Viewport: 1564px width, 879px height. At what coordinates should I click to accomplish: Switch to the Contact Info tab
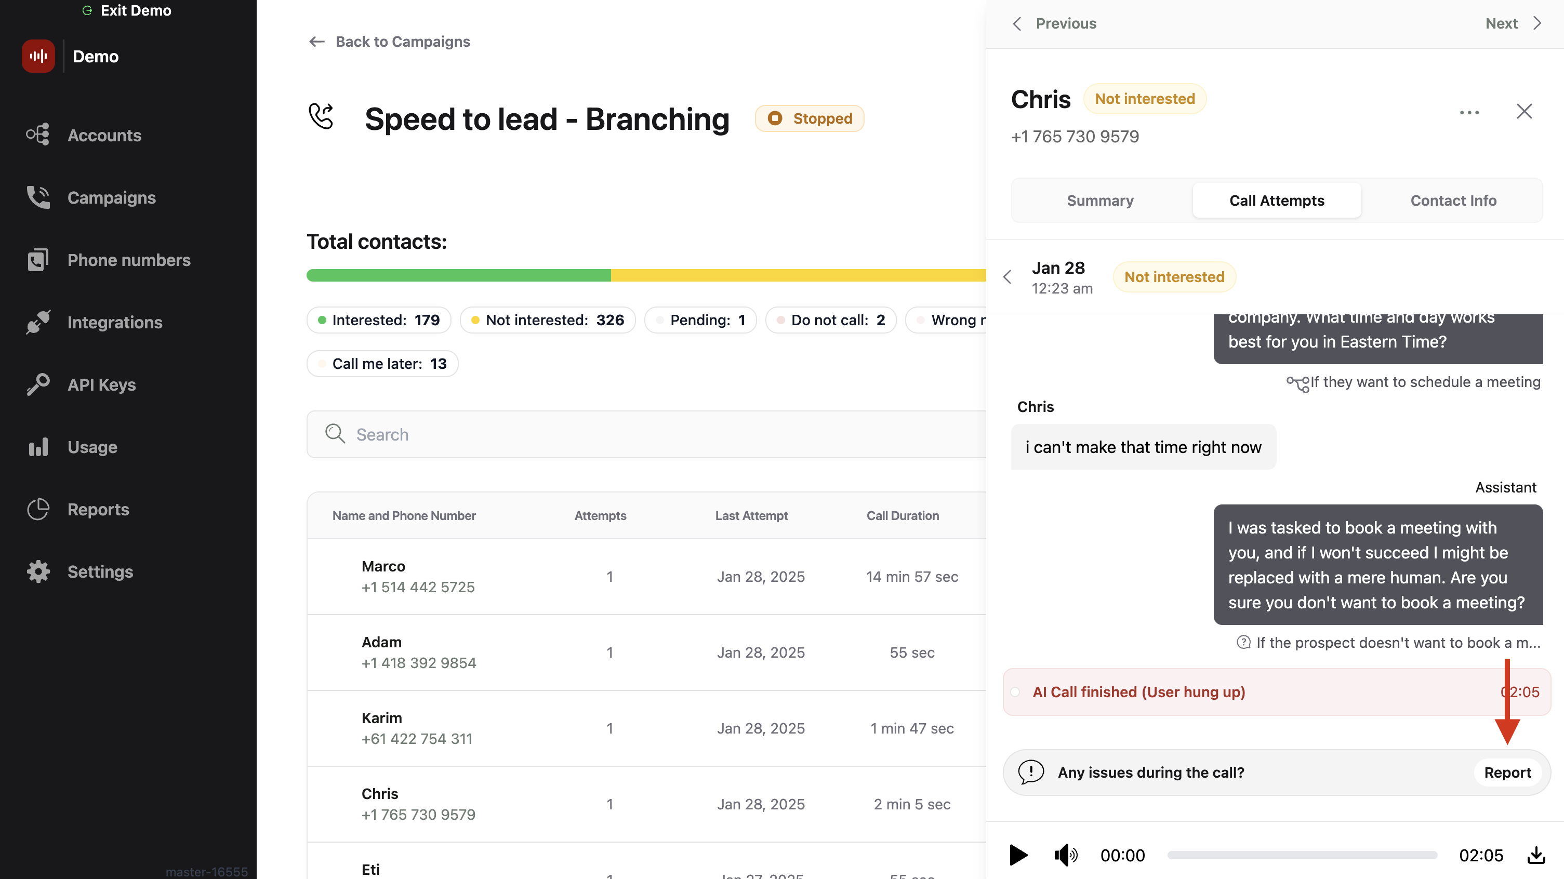[x=1453, y=201]
